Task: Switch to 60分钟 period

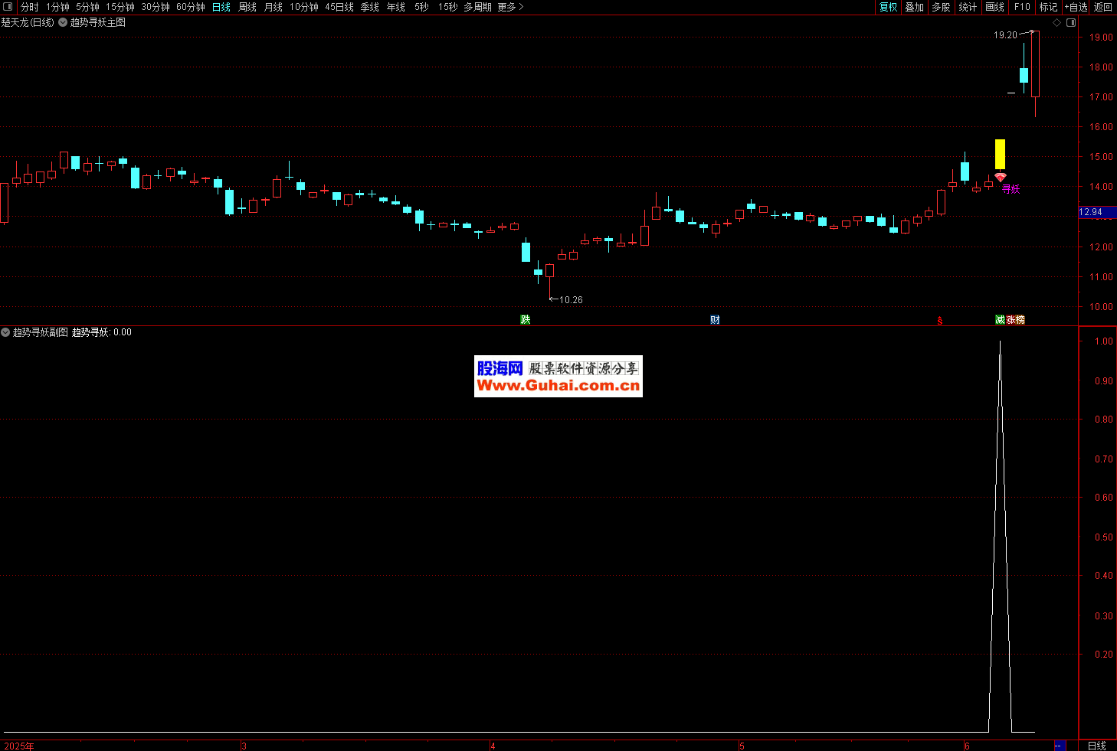Action: [191, 7]
